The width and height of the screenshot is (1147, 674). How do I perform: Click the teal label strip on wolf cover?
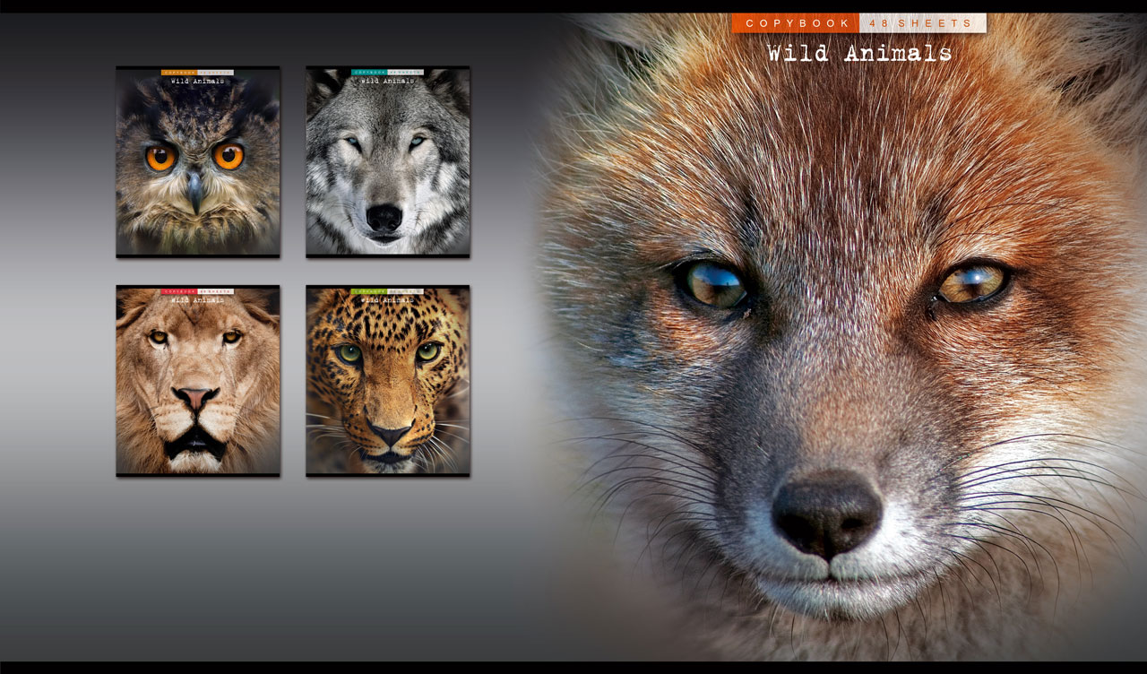368,73
